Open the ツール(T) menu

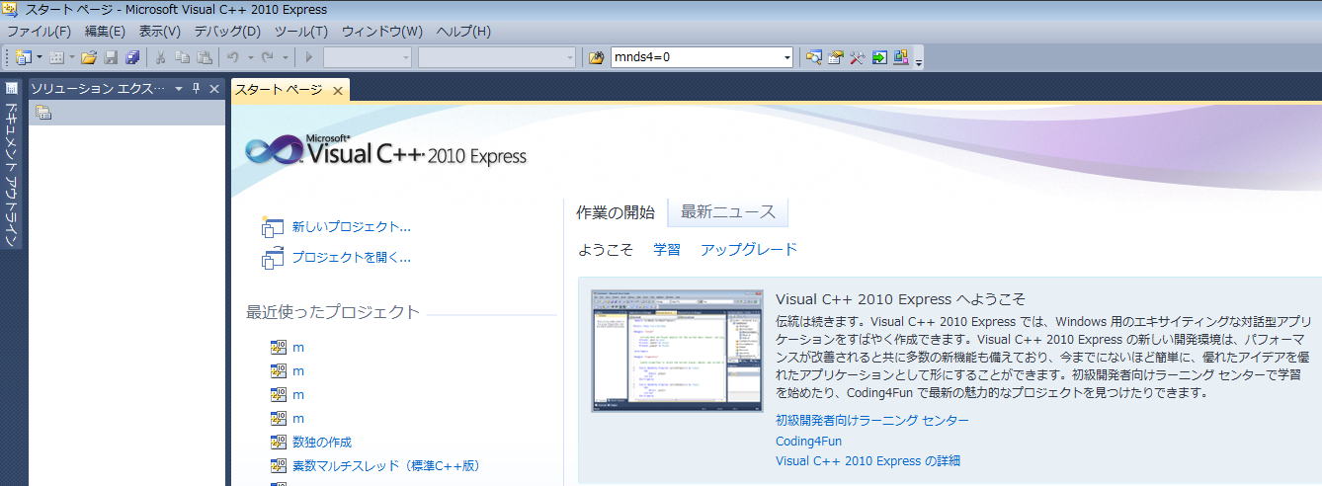pos(300,32)
